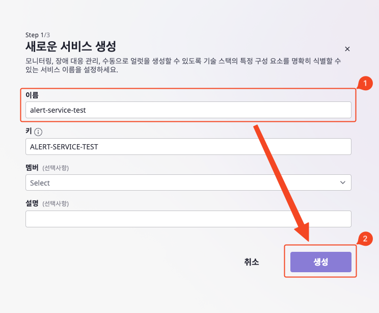Click the 설명 field label
Viewport: 379px width, 313px height.
pyautogui.click(x=32, y=203)
